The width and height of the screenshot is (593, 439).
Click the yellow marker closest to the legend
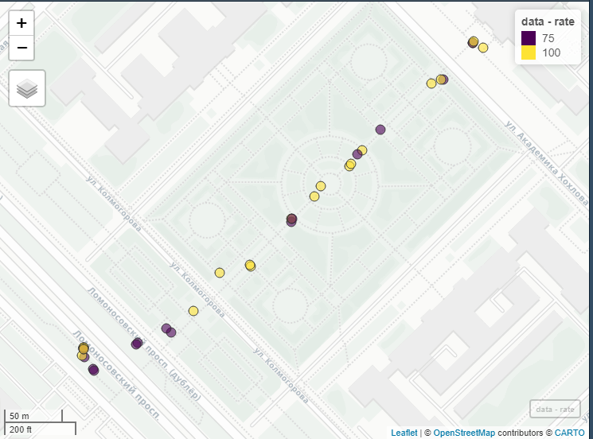coord(482,48)
